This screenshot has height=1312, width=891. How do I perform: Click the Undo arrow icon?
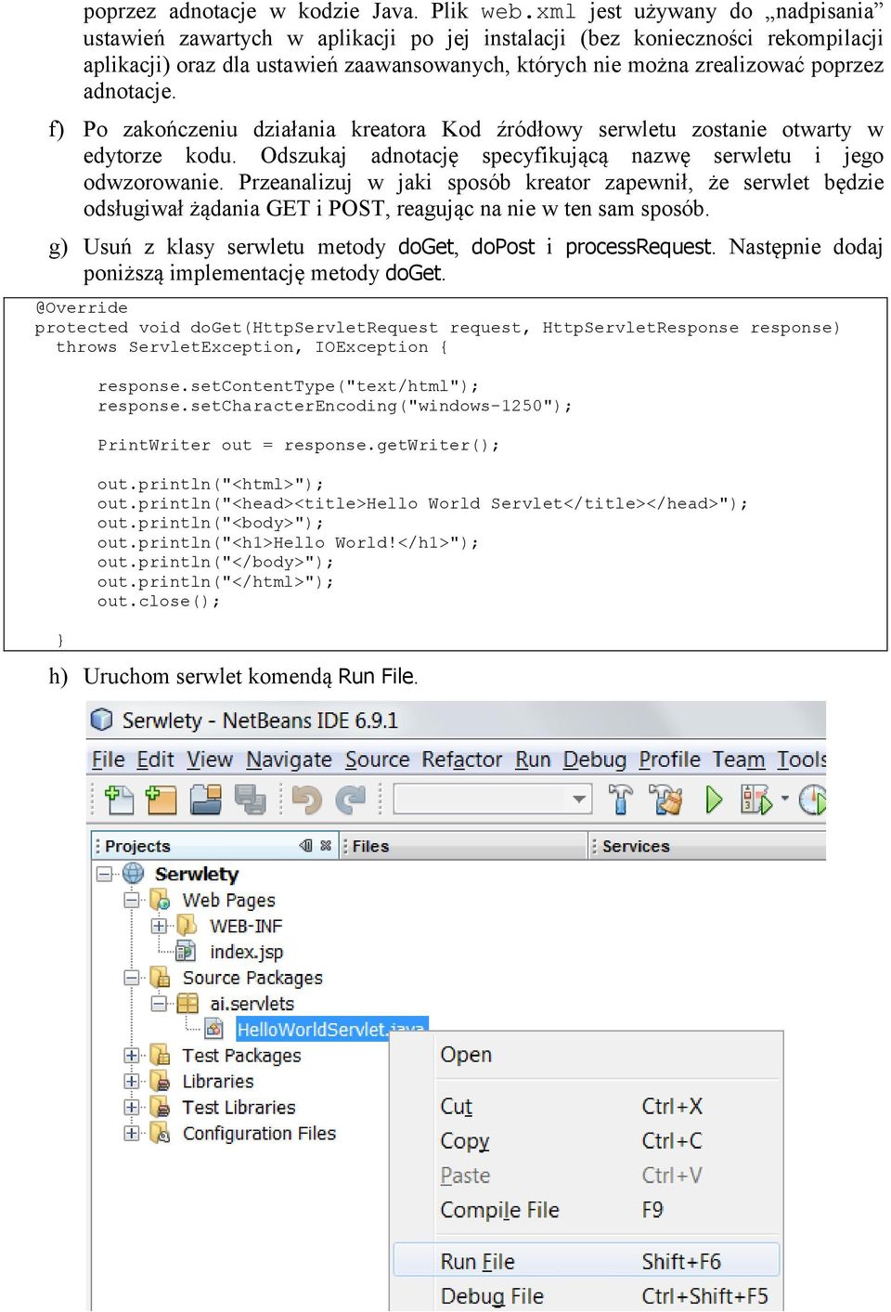point(306,799)
